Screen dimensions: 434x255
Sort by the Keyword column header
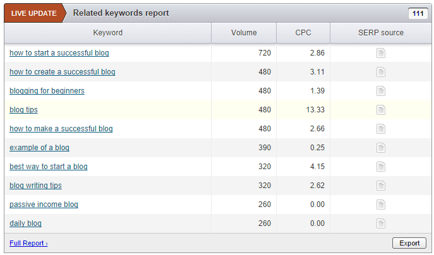107,33
